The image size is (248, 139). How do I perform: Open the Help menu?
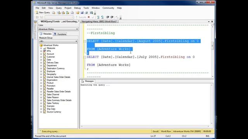coord(119,8)
